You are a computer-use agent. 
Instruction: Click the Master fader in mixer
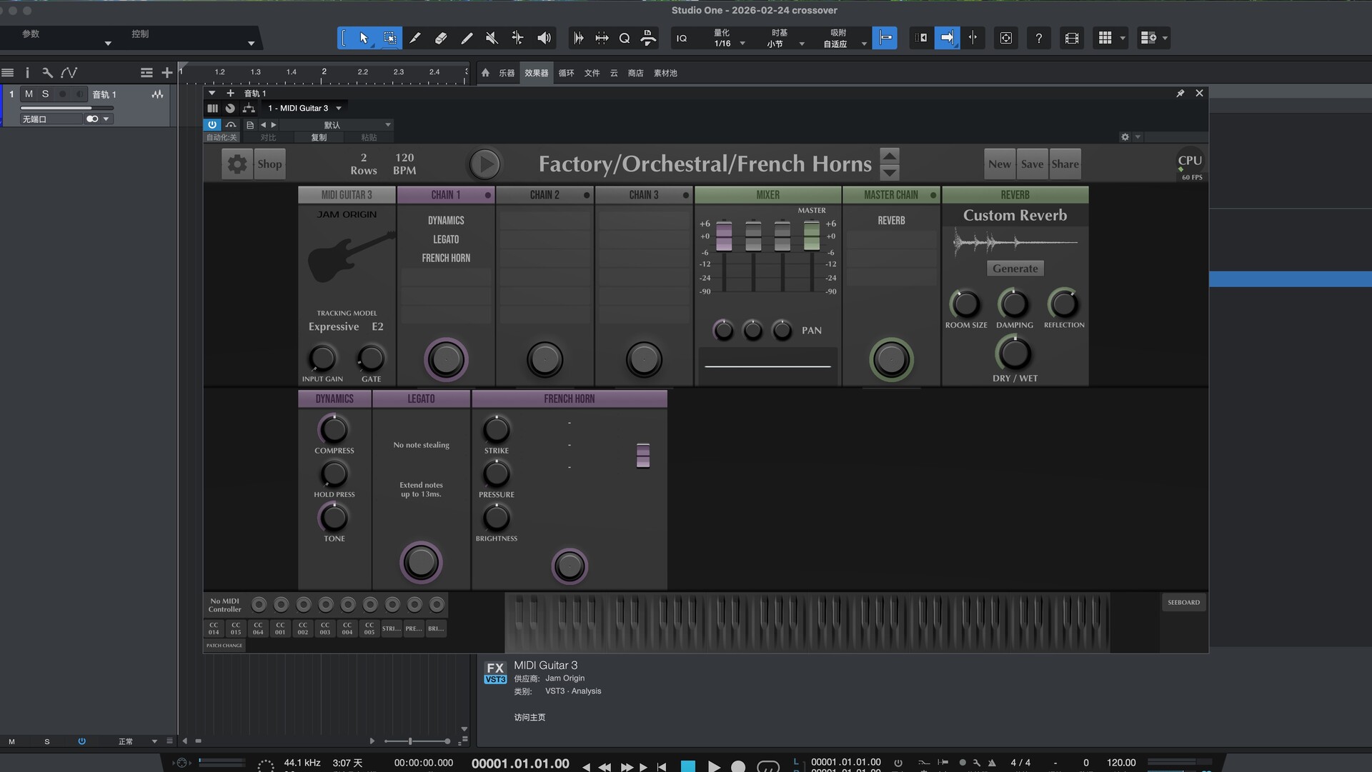click(x=812, y=236)
